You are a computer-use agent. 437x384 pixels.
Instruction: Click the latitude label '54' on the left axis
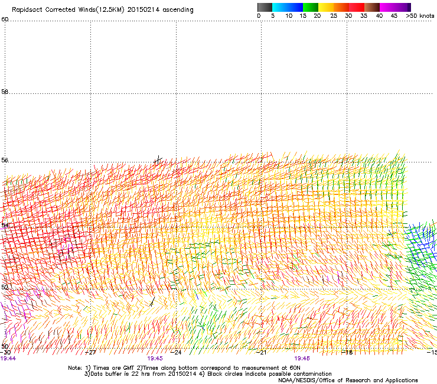pyautogui.click(x=5, y=225)
